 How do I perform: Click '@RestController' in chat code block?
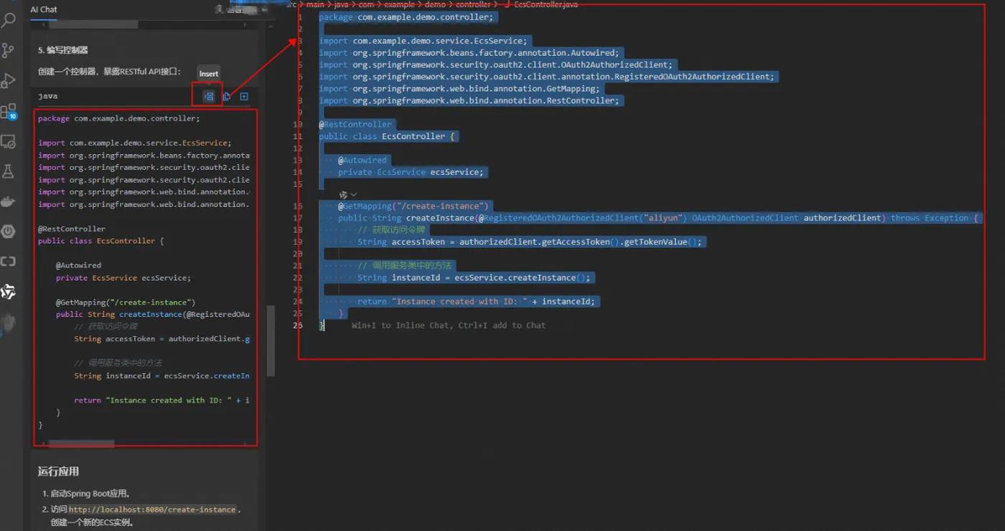pyautogui.click(x=72, y=229)
